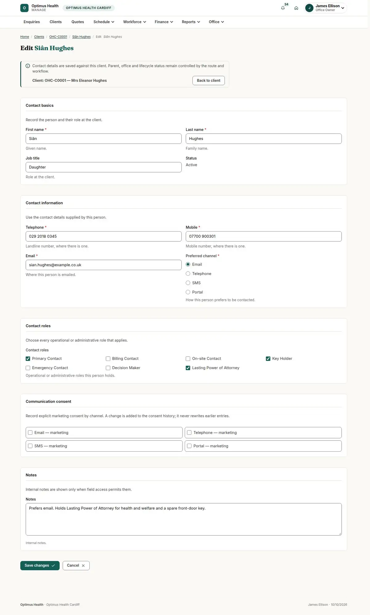
Task: Enable Telephone marketing consent
Action: [x=189, y=433]
